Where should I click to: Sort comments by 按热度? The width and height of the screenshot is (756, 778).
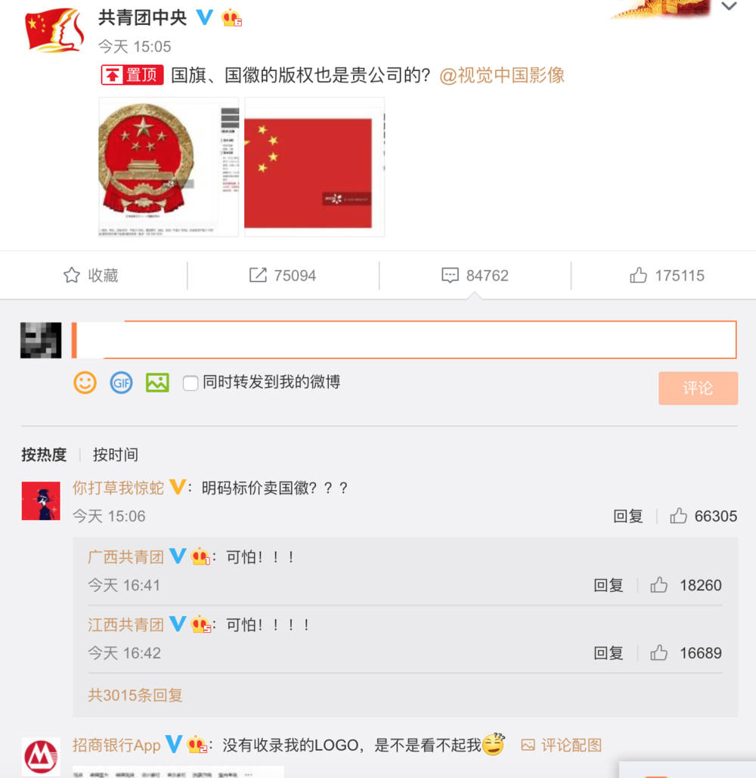(44, 454)
